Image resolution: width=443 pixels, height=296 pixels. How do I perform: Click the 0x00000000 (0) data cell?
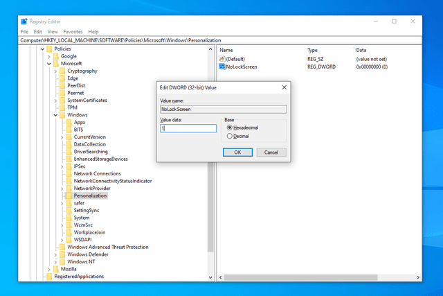[x=372, y=67]
